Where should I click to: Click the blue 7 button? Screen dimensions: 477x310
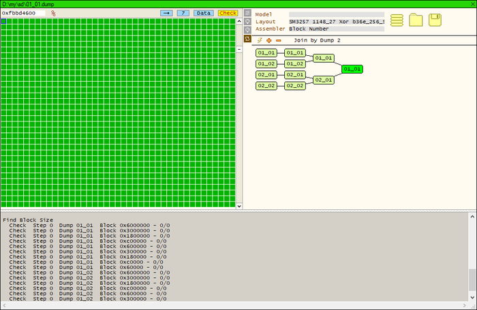pos(183,13)
